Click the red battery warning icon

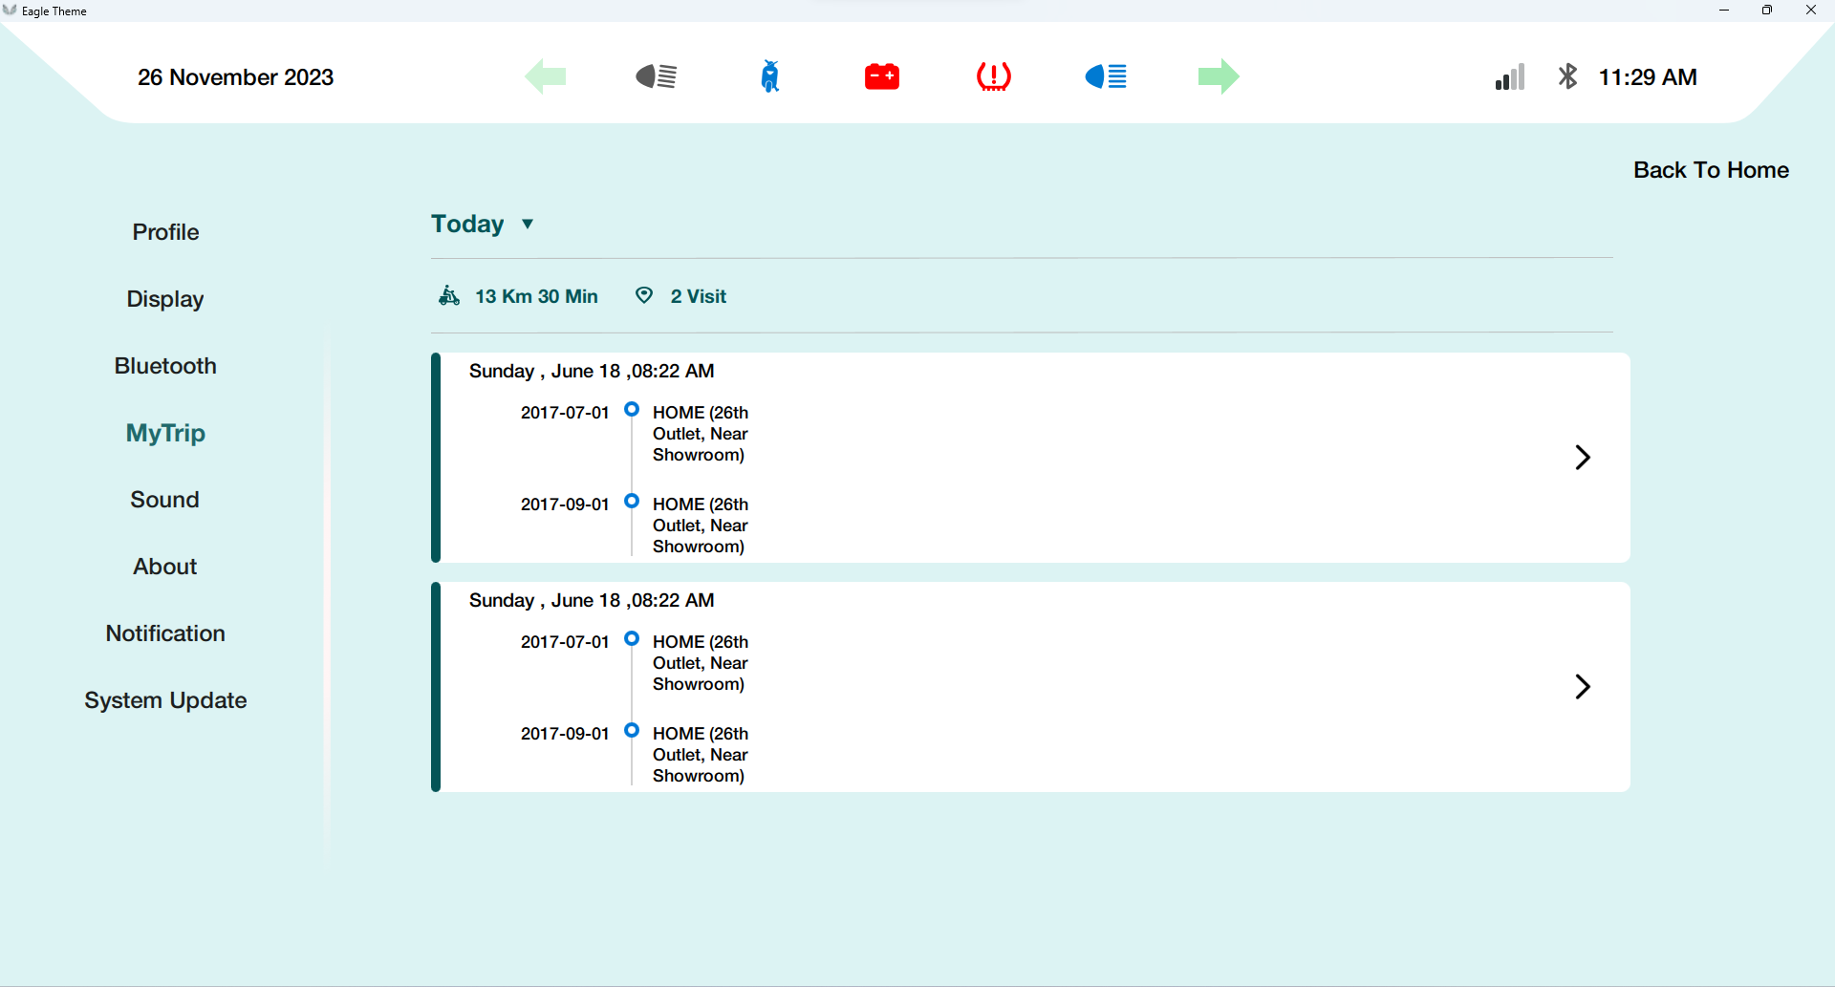pos(881,76)
